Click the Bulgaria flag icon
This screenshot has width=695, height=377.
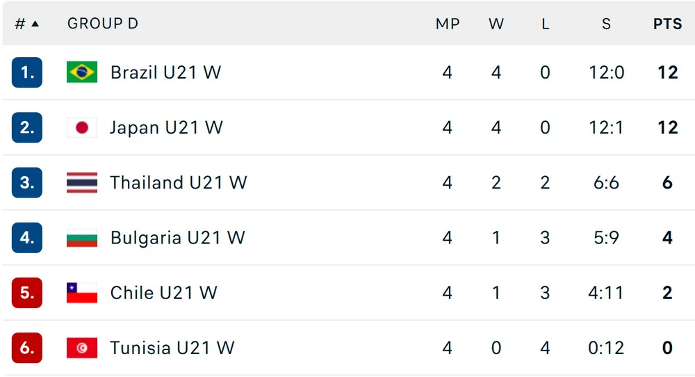coord(82,238)
